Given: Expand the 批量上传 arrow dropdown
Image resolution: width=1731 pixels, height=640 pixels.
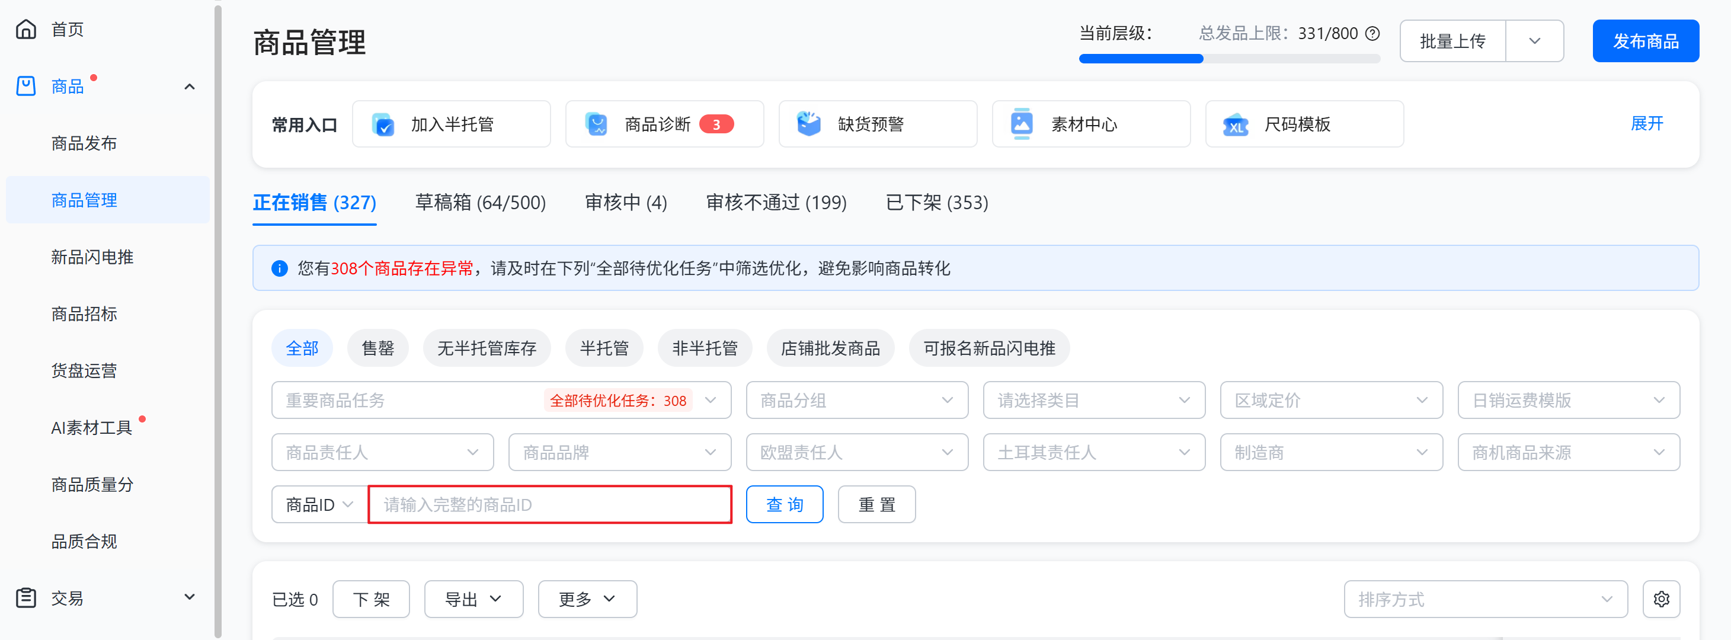Looking at the screenshot, I should point(1534,41).
